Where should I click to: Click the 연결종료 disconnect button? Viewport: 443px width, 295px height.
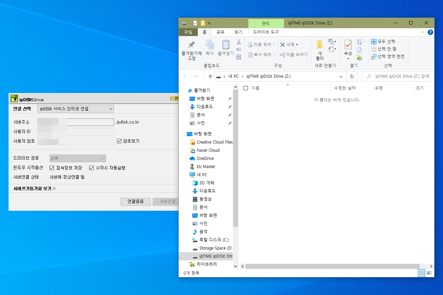point(136,202)
